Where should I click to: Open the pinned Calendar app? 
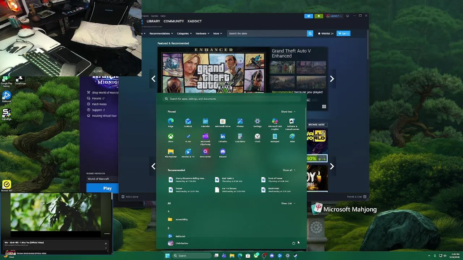tap(205, 122)
